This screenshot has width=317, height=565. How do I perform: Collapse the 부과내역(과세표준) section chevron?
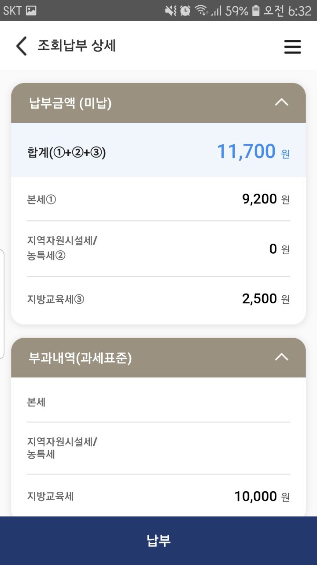pos(281,357)
